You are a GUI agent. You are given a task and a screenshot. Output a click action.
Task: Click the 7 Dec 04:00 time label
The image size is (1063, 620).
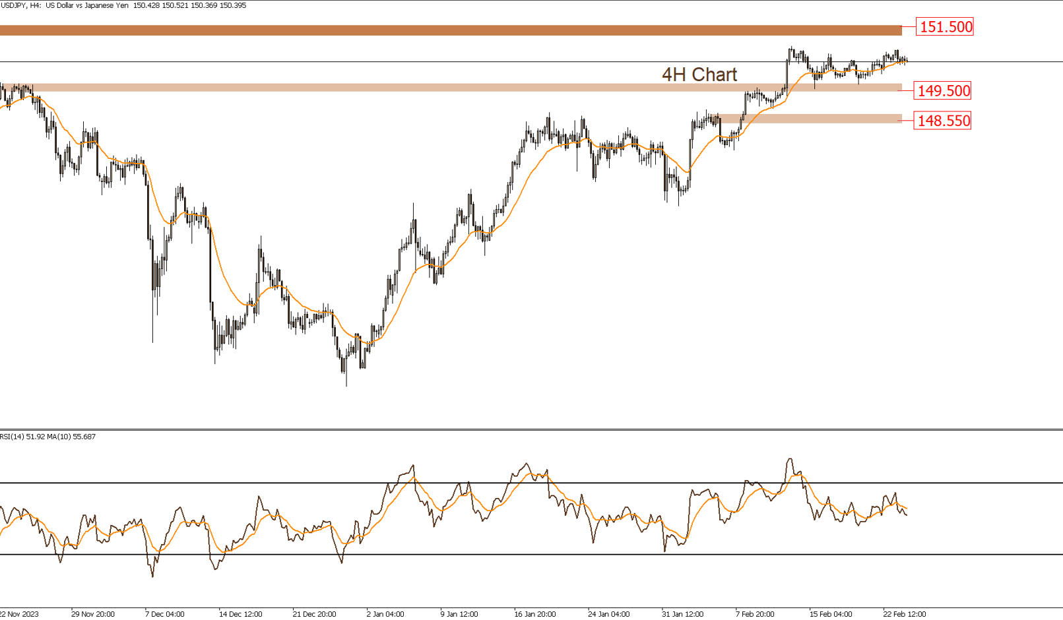pyautogui.click(x=165, y=614)
